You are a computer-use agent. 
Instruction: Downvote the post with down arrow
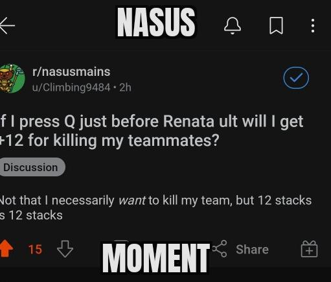click(x=65, y=249)
